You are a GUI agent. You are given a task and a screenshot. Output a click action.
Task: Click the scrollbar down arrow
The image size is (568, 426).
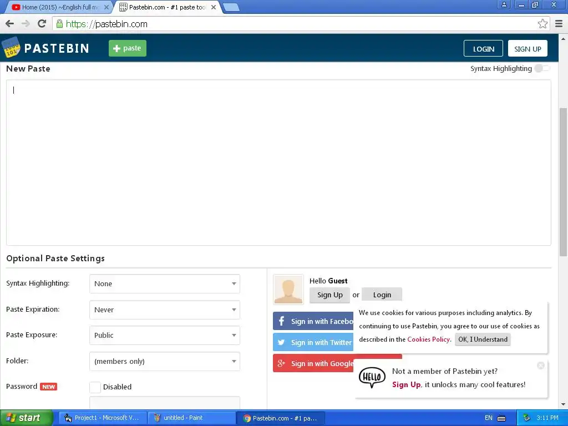click(x=563, y=404)
